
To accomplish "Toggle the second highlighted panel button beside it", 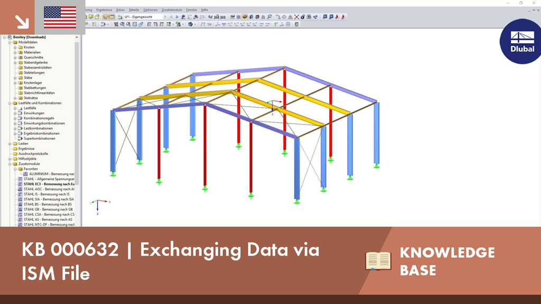I will [x=112, y=17].
